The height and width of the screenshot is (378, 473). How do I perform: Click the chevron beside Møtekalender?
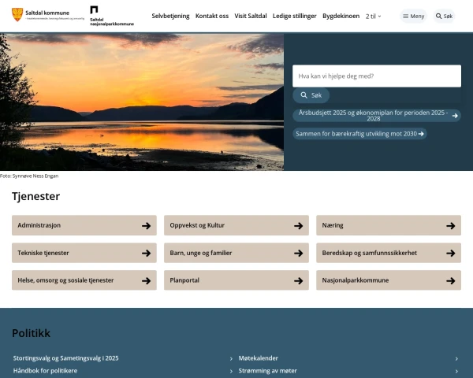456,359
